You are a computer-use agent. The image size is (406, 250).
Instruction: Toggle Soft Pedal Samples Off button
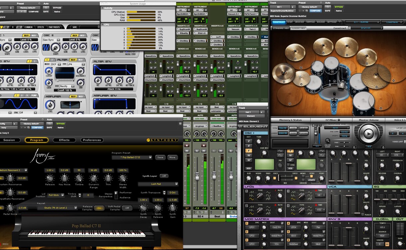(126, 208)
